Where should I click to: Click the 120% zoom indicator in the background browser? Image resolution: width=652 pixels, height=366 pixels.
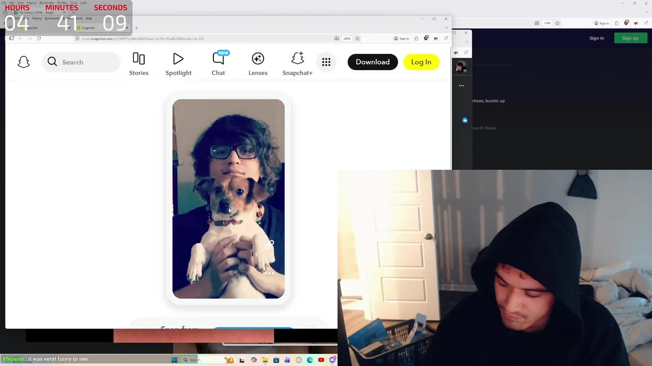(x=547, y=23)
